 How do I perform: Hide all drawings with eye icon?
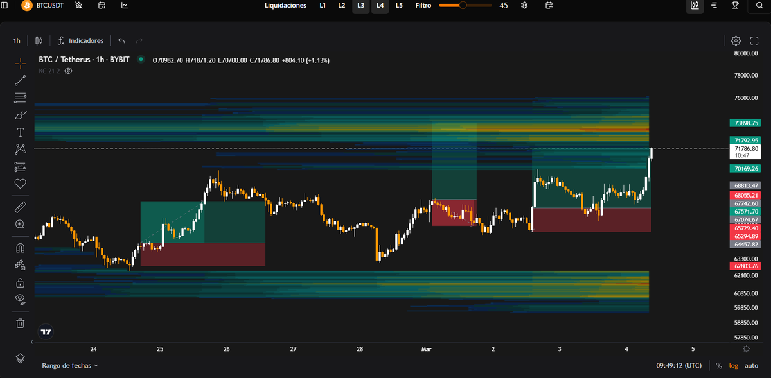[21, 299]
